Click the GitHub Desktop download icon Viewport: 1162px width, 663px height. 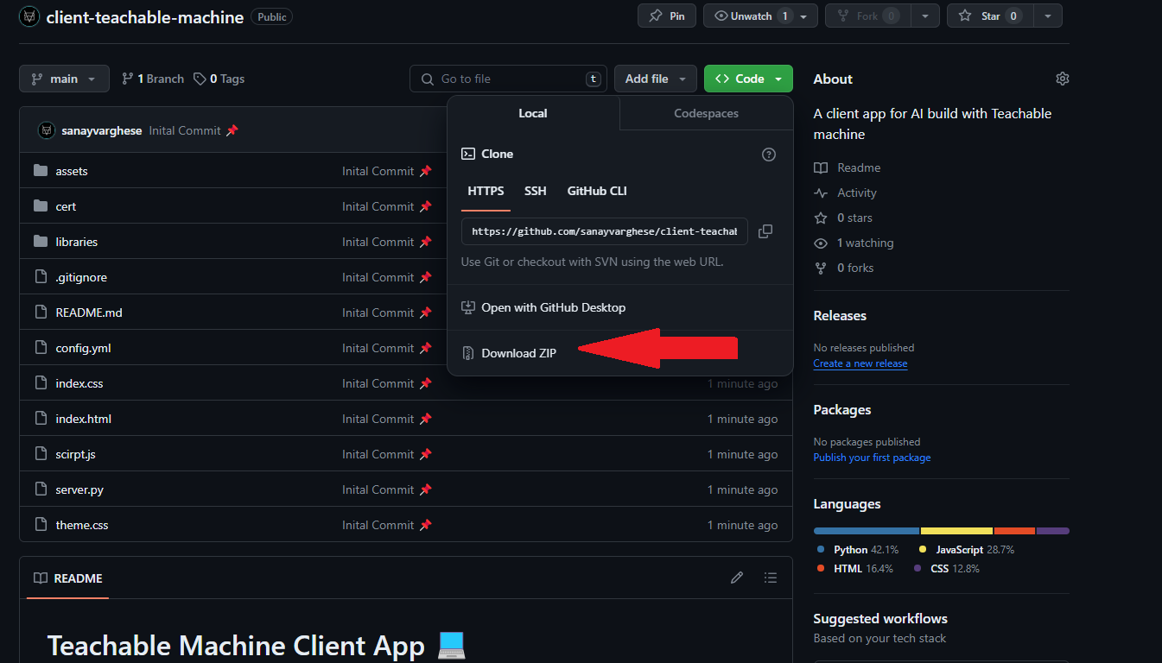click(468, 307)
